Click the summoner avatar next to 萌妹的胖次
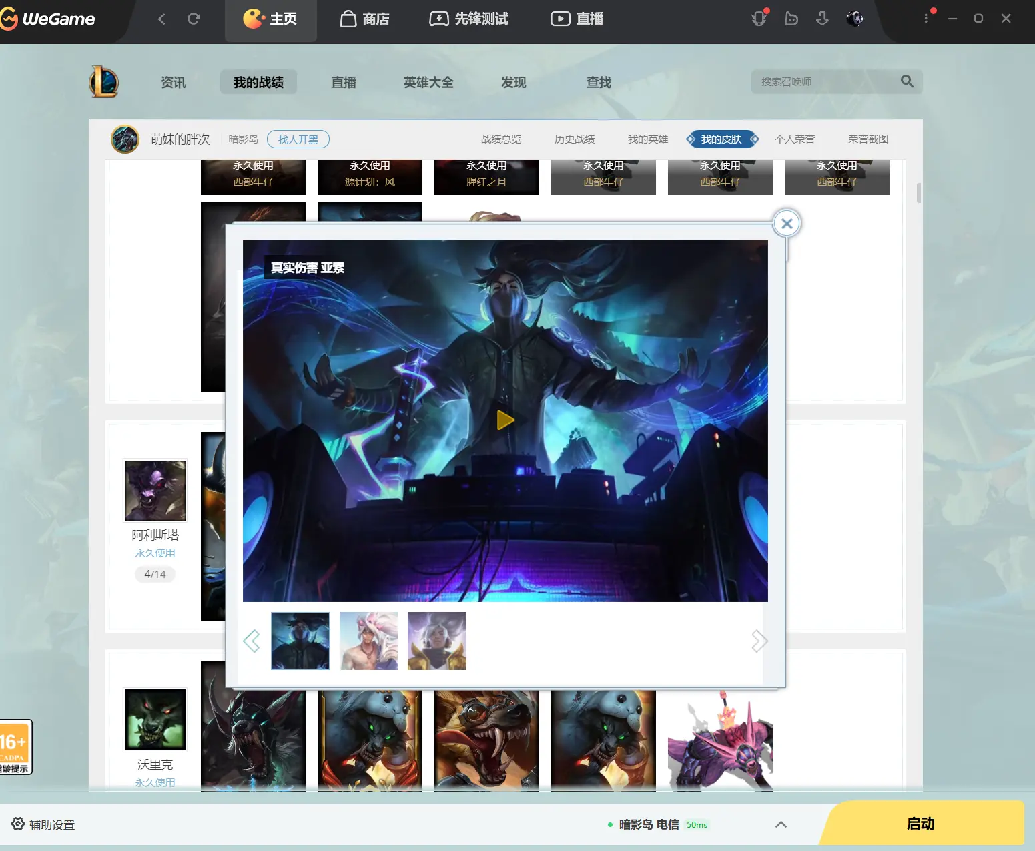1035x851 pixels. (x=125, y=139)
